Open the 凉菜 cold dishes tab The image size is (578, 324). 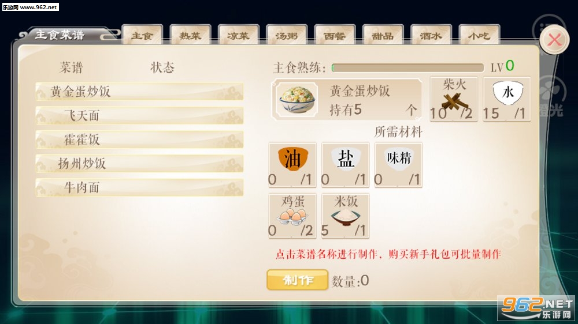[239, 35]
